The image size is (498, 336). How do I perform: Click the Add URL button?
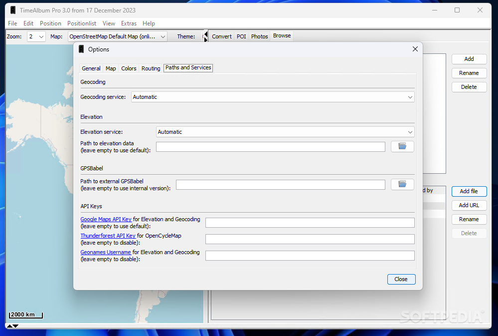[469, 205]
